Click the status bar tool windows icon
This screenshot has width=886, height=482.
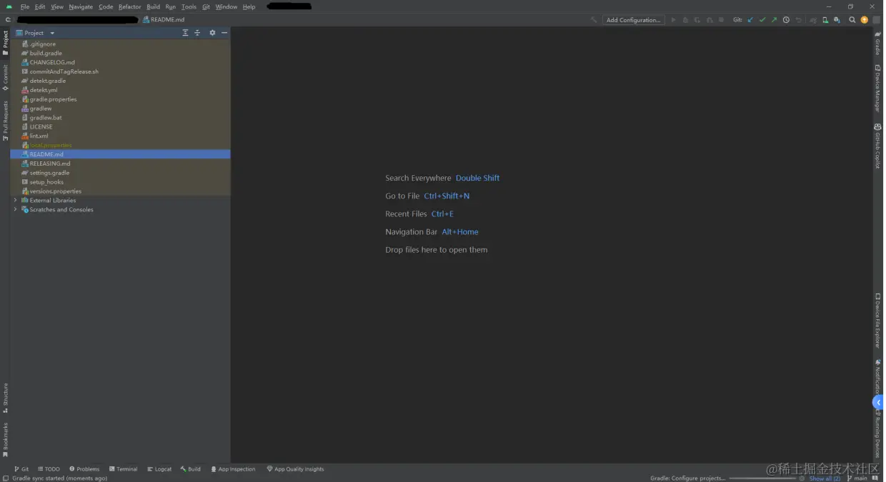coord(6,478)
